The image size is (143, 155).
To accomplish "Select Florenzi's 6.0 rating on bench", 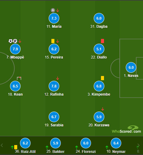I will pos(86,143).
